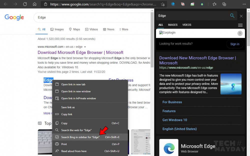Screen dimensions: 250x156
Task: Click the lock icon in address bar
Action: [x=45, y=4]
